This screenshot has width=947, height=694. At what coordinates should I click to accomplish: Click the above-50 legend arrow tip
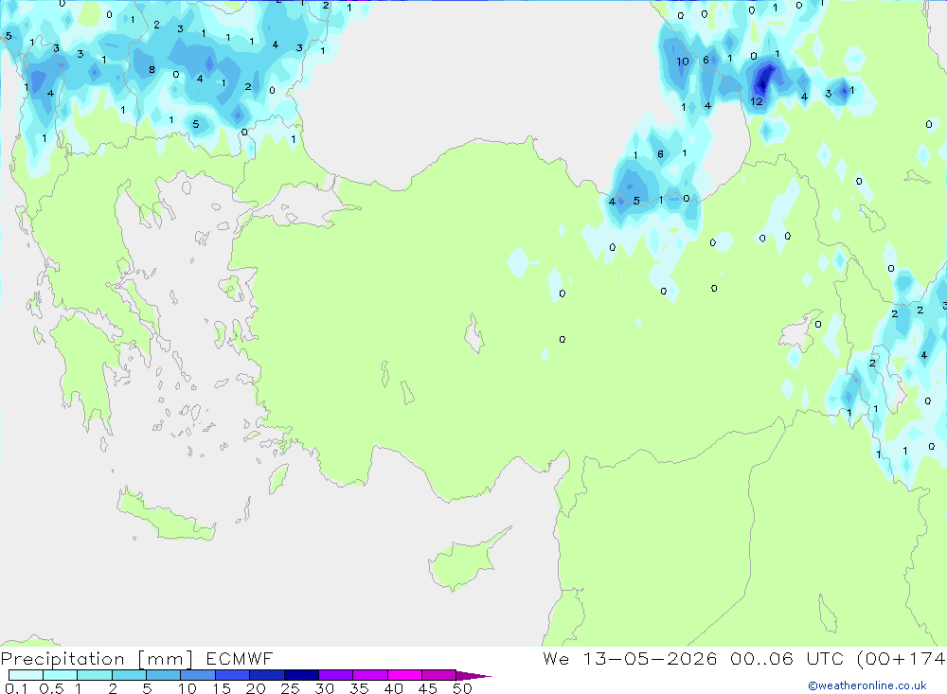point(474,675)
